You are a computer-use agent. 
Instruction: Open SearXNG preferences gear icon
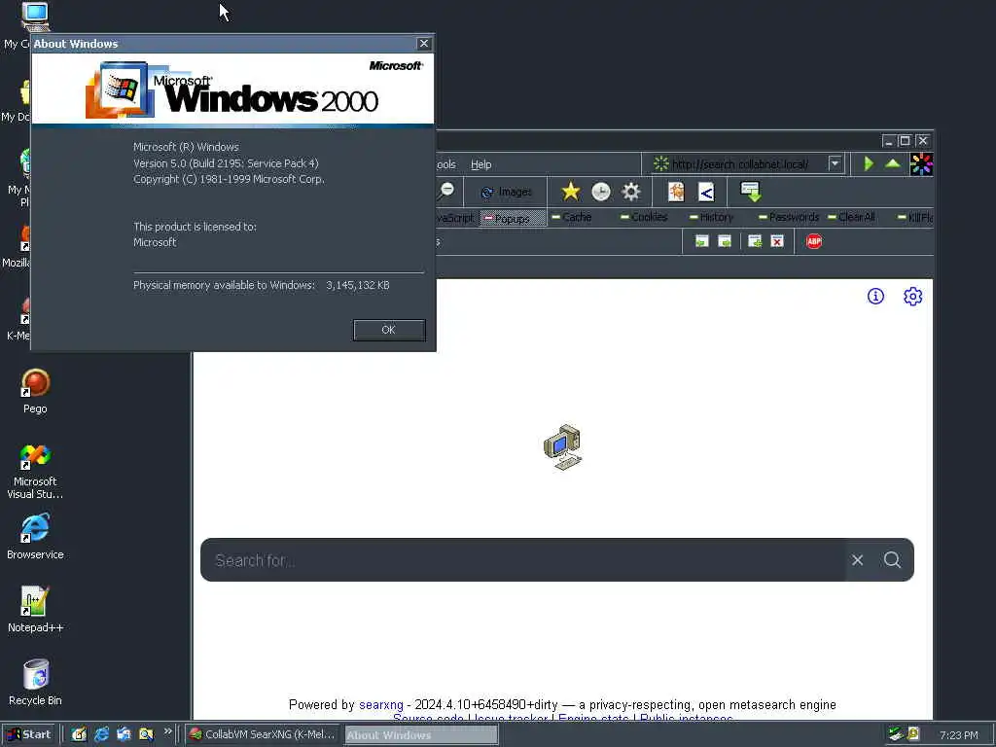912,296
